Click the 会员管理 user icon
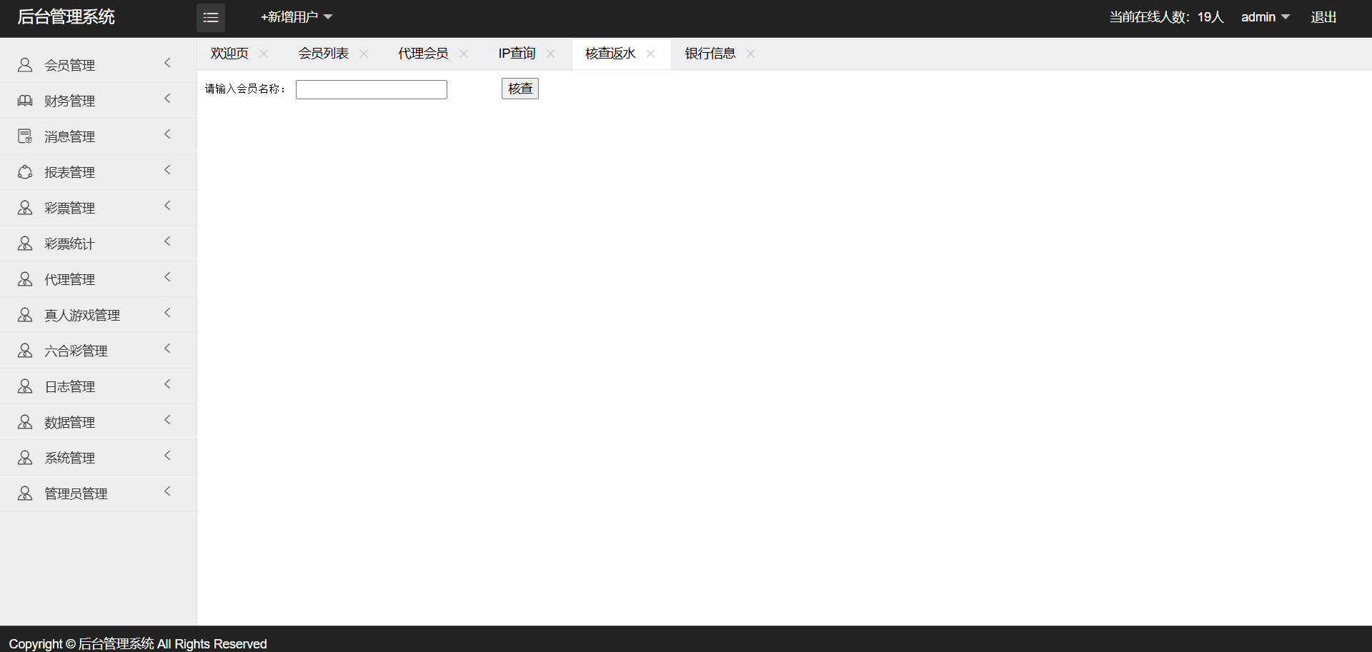The image size is (1372, 652). (x=25, y=65)
